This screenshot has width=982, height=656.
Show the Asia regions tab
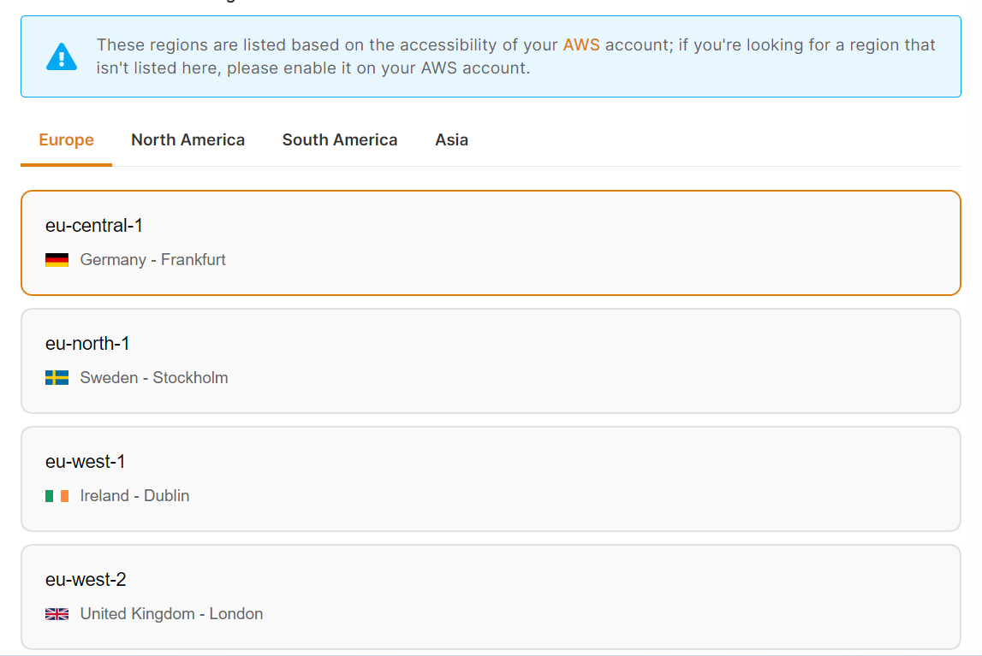[451, 140]
